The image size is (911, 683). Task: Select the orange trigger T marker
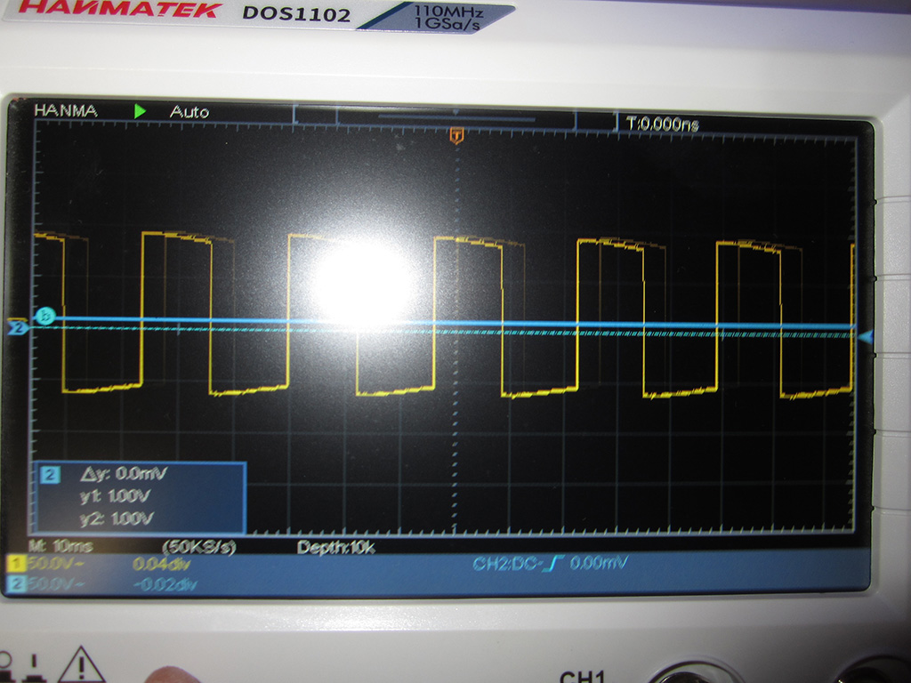pos(456,135)
